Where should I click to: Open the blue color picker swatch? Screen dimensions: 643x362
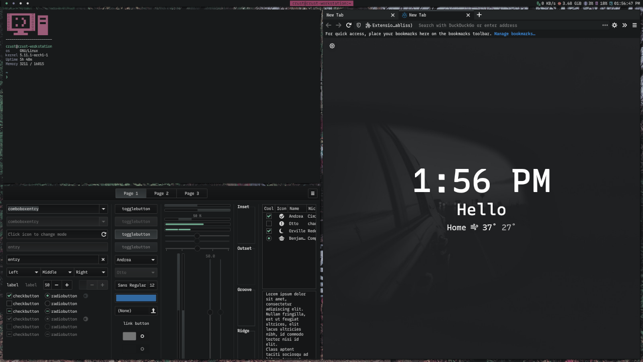(x=136, y=298)
